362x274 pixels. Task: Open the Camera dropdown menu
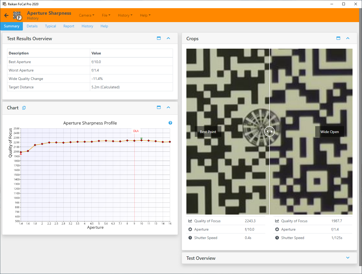click(x=86, y=15)
